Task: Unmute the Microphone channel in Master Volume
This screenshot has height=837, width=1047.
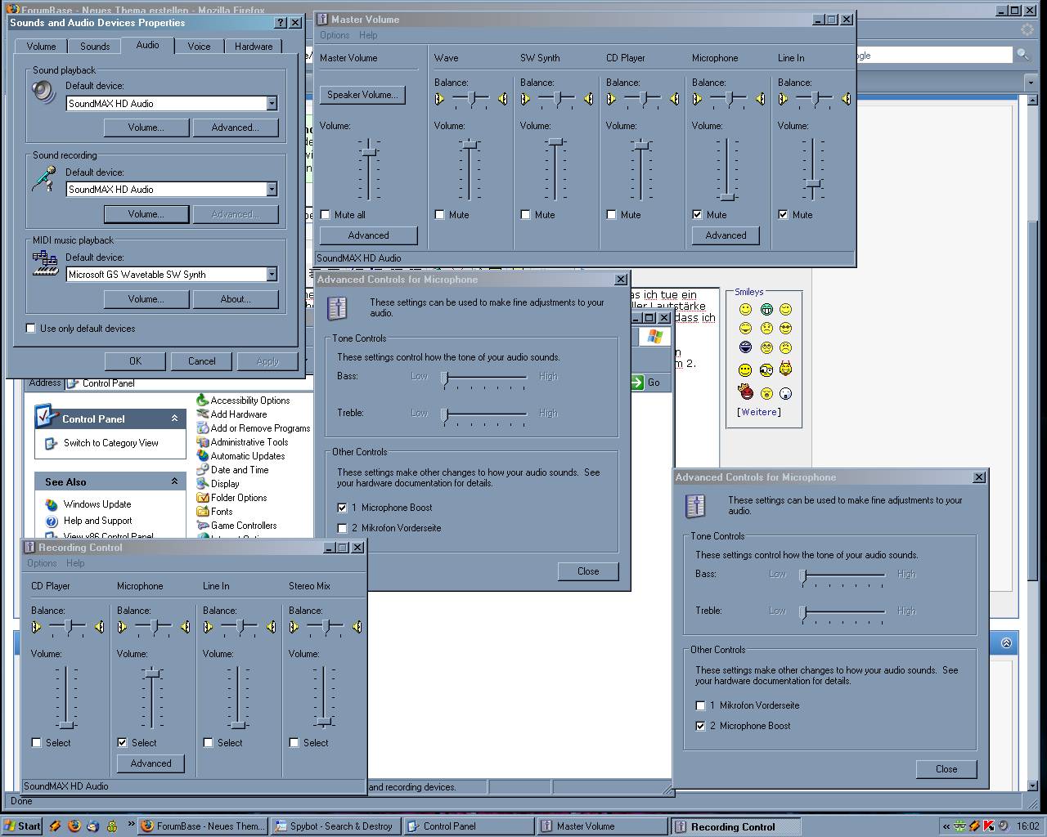Action: coord(698,215)
